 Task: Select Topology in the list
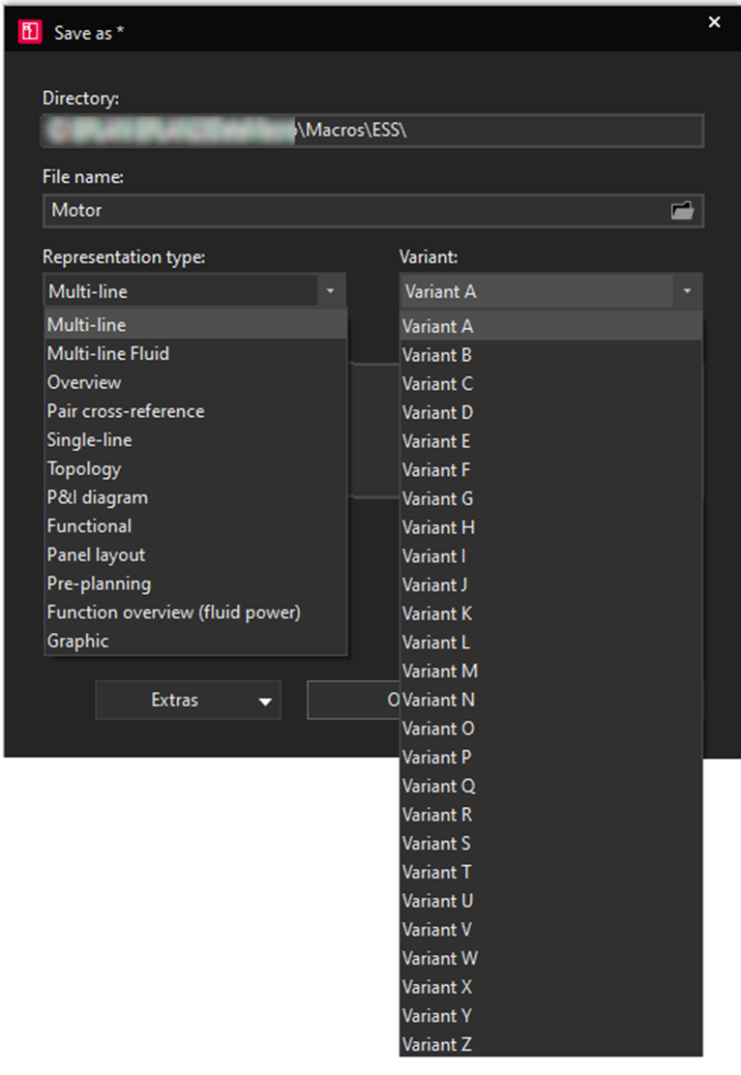pos(84,469)
